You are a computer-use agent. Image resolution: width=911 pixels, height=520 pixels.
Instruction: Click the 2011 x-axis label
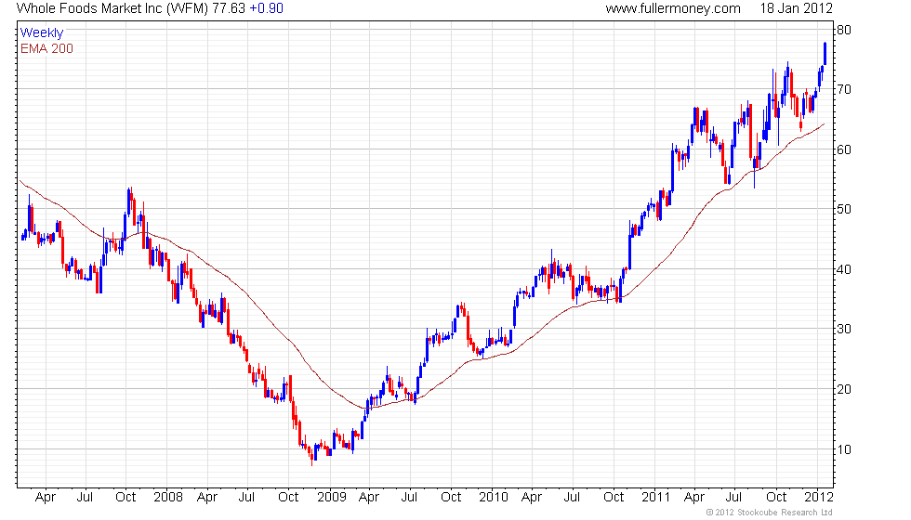(x=656, y=498)
